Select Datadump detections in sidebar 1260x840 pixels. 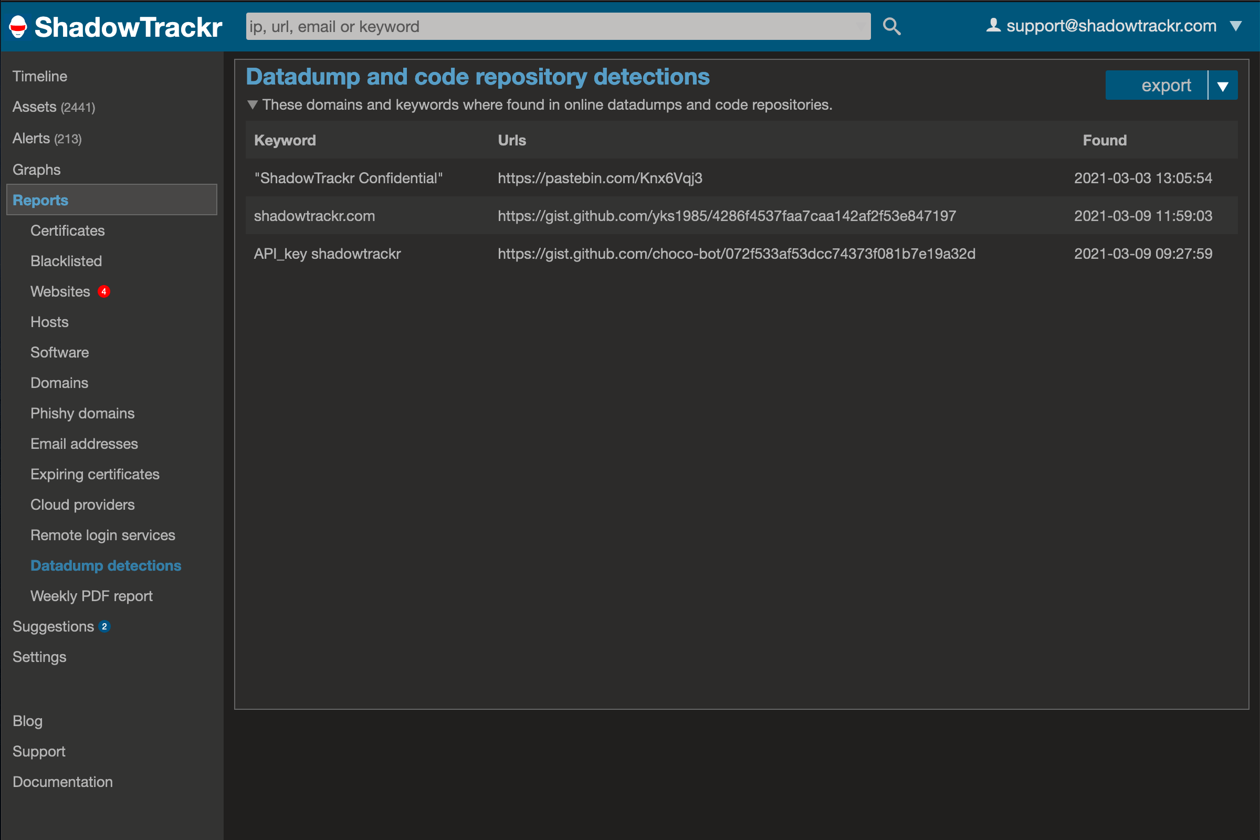[x=106, y=565]
